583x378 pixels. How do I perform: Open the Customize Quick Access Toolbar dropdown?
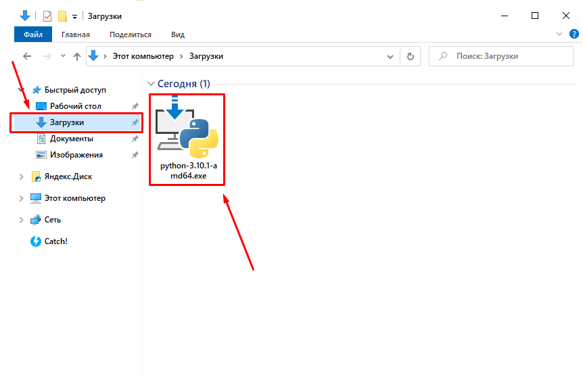(74, 17)
